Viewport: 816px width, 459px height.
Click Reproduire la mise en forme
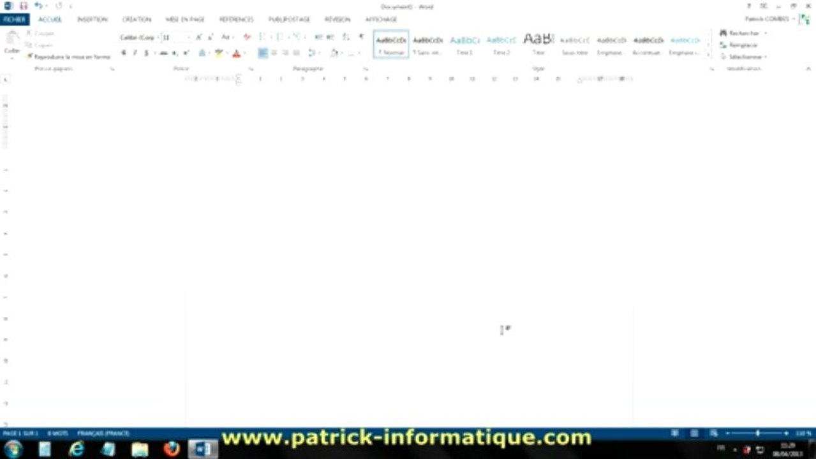68,57
